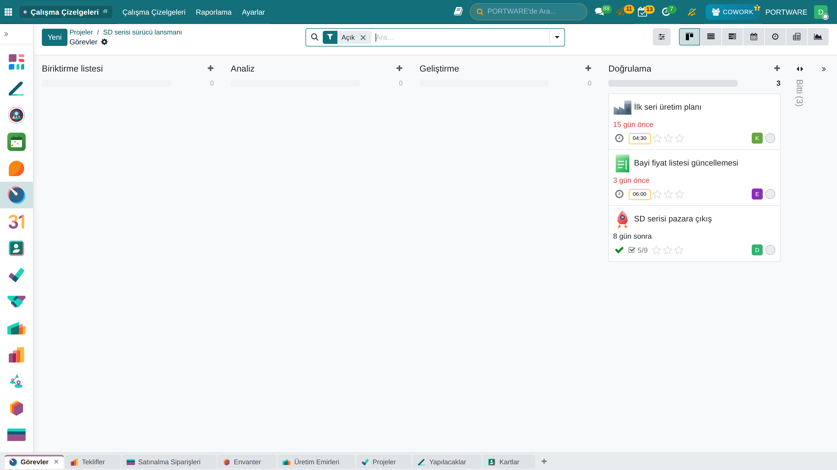Open the pivot table view
837x470 pixels.
(796, 37)
